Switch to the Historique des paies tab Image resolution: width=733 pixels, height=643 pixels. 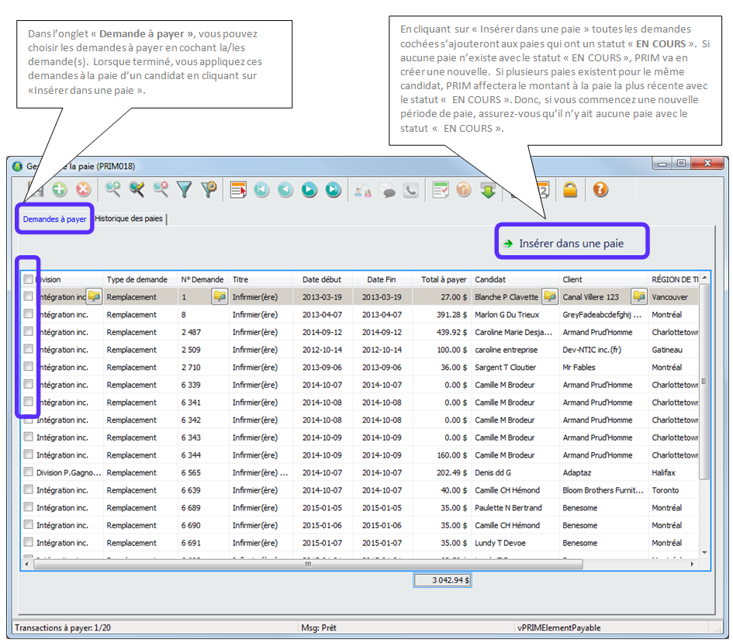click(x=129, y=219)
